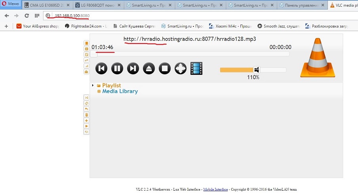Show site info via the address bar globe icon
The height and width of the screenshot is (195, 358).
point(48,15)
